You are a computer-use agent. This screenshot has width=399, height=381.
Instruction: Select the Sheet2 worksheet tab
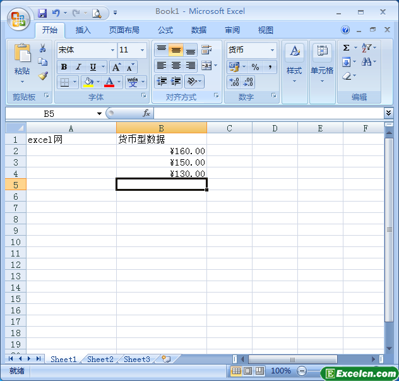coord(100,359)
